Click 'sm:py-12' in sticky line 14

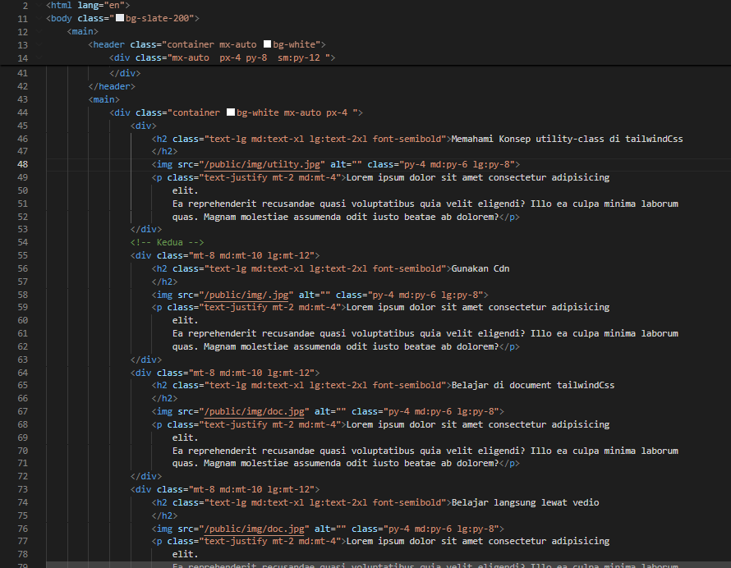(x=299, y=57)
